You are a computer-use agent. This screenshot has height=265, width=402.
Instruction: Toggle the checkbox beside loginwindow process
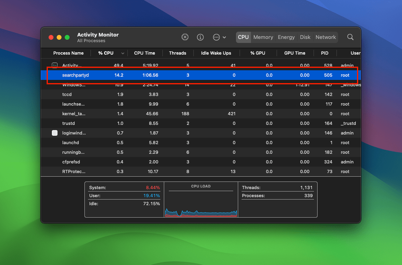click(54, 133)
